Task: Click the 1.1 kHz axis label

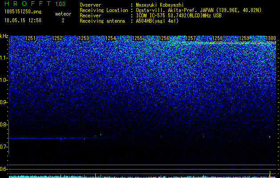Action: point(4,58)
